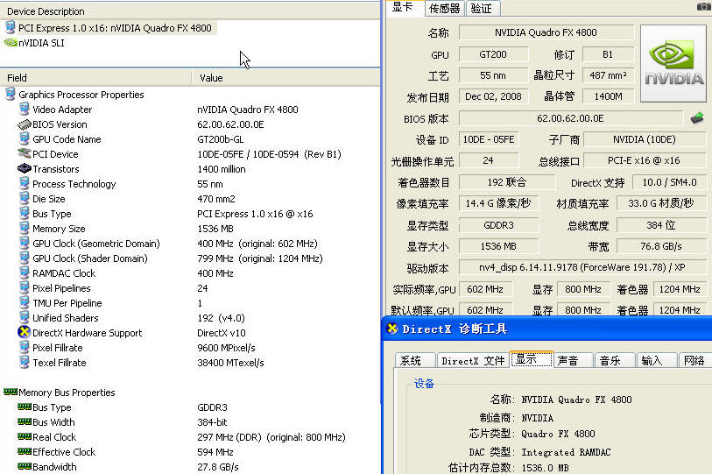
Task: Click the Memory Size row icon
Action: pyautogui.click(x=25, y=228)
